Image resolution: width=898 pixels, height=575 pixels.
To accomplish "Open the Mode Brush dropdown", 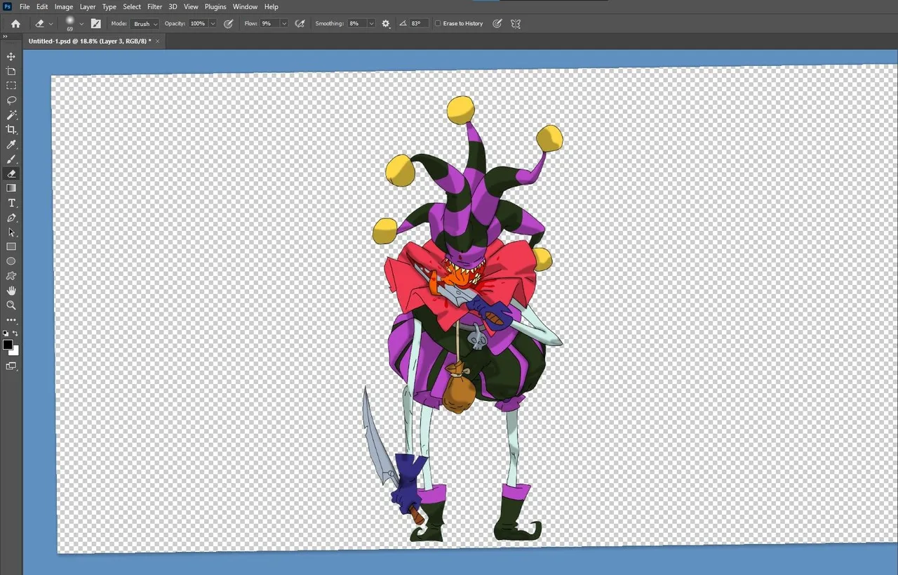I will click(145, 23).
